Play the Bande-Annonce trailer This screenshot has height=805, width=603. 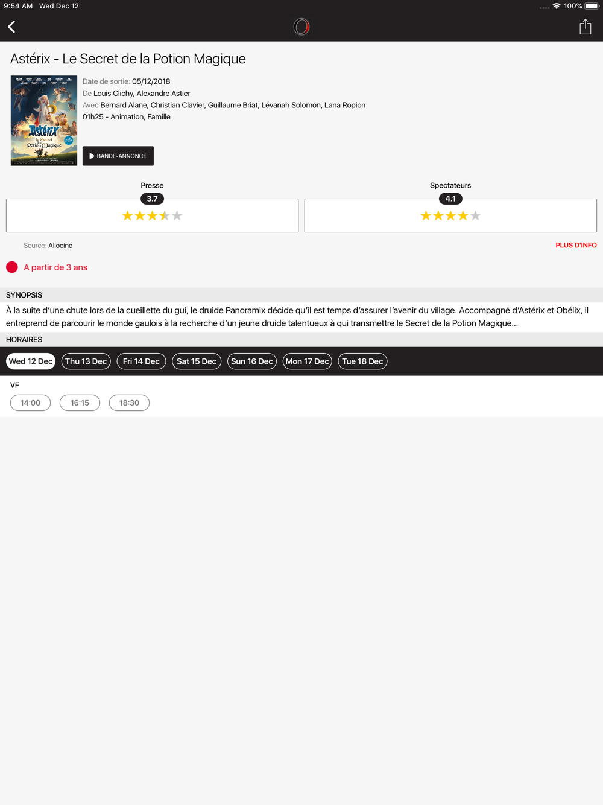click(118, 156)
